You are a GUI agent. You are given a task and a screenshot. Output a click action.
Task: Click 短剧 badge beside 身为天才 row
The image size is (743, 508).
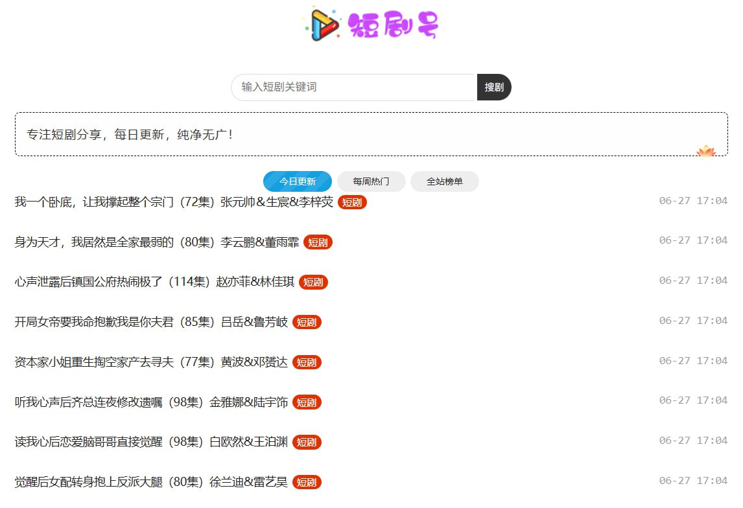pyautogui.click(x=318, y=242)
